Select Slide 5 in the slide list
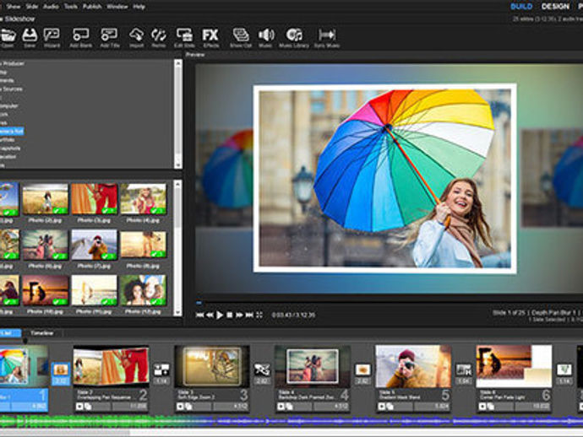The image size is (583, 437). [x=413, y=379]
